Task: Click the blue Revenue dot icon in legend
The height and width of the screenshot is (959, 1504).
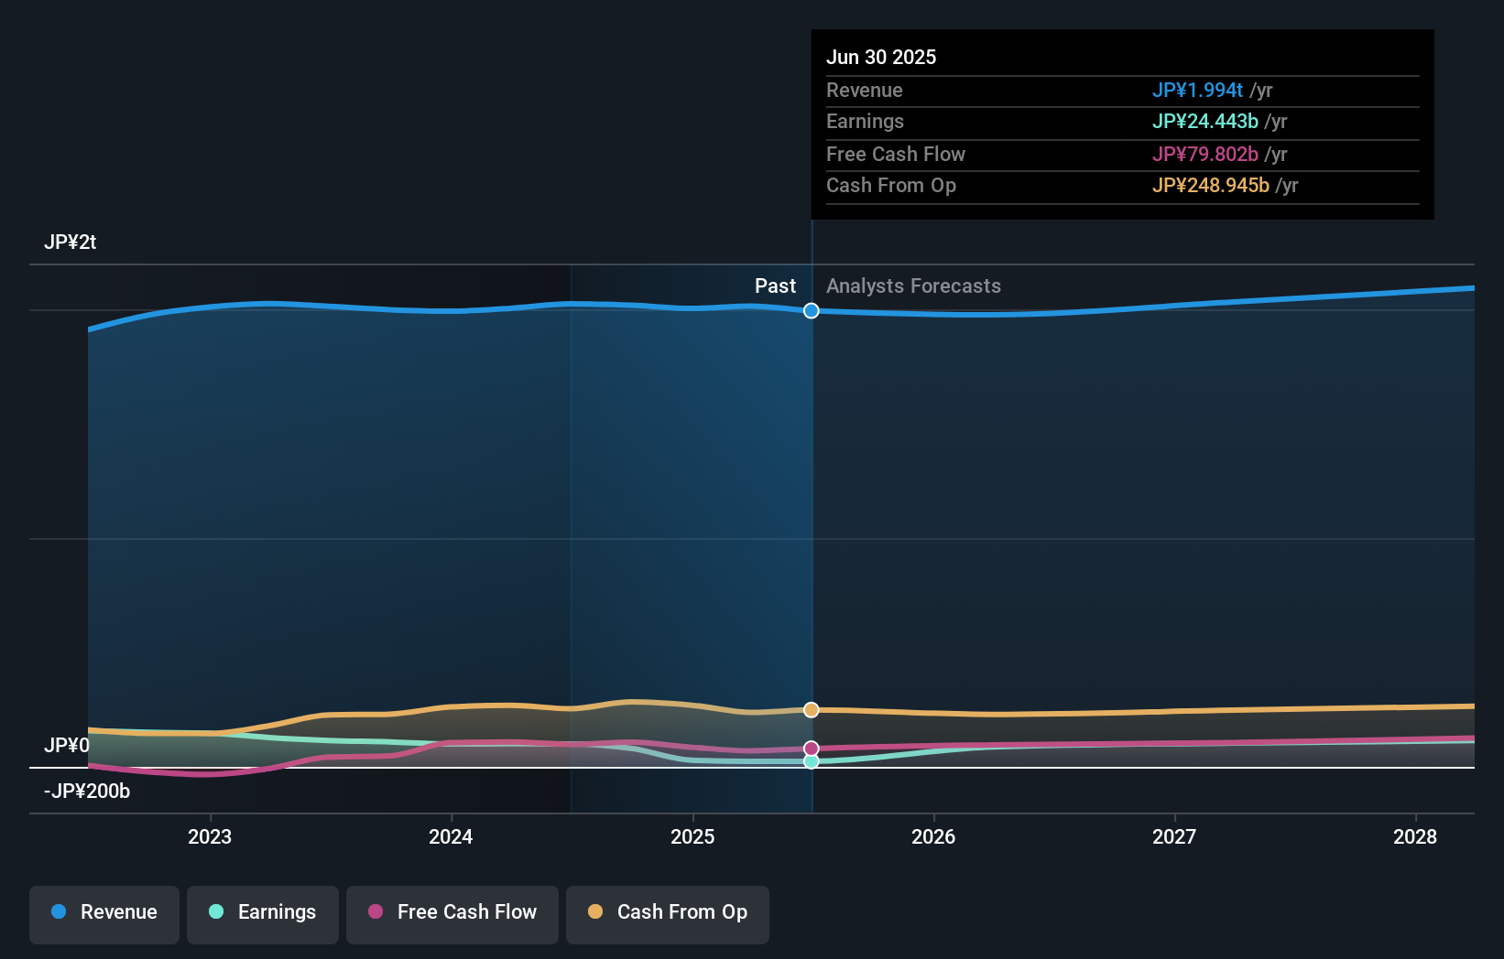Action: [x=59, y=912]
